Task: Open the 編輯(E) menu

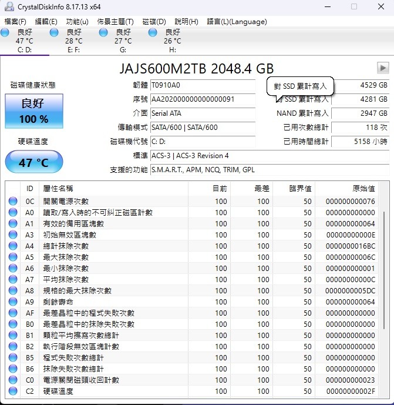Action: [x=46, y=22]
